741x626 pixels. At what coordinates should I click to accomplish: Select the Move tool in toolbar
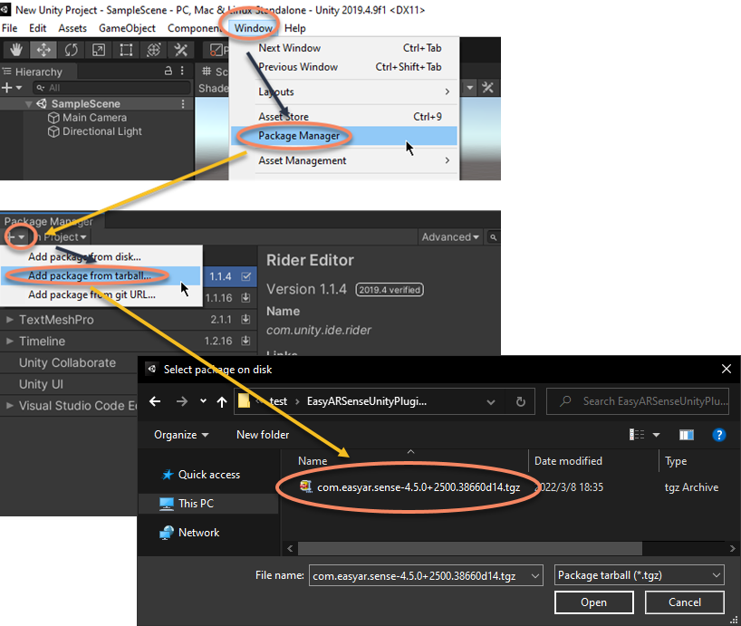coord(43,50)
